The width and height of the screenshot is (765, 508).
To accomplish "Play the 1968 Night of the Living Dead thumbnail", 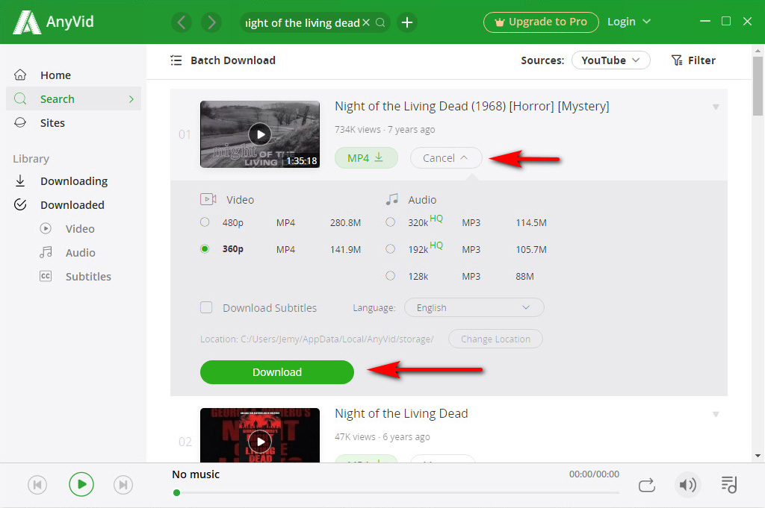I will click(260, 134).
